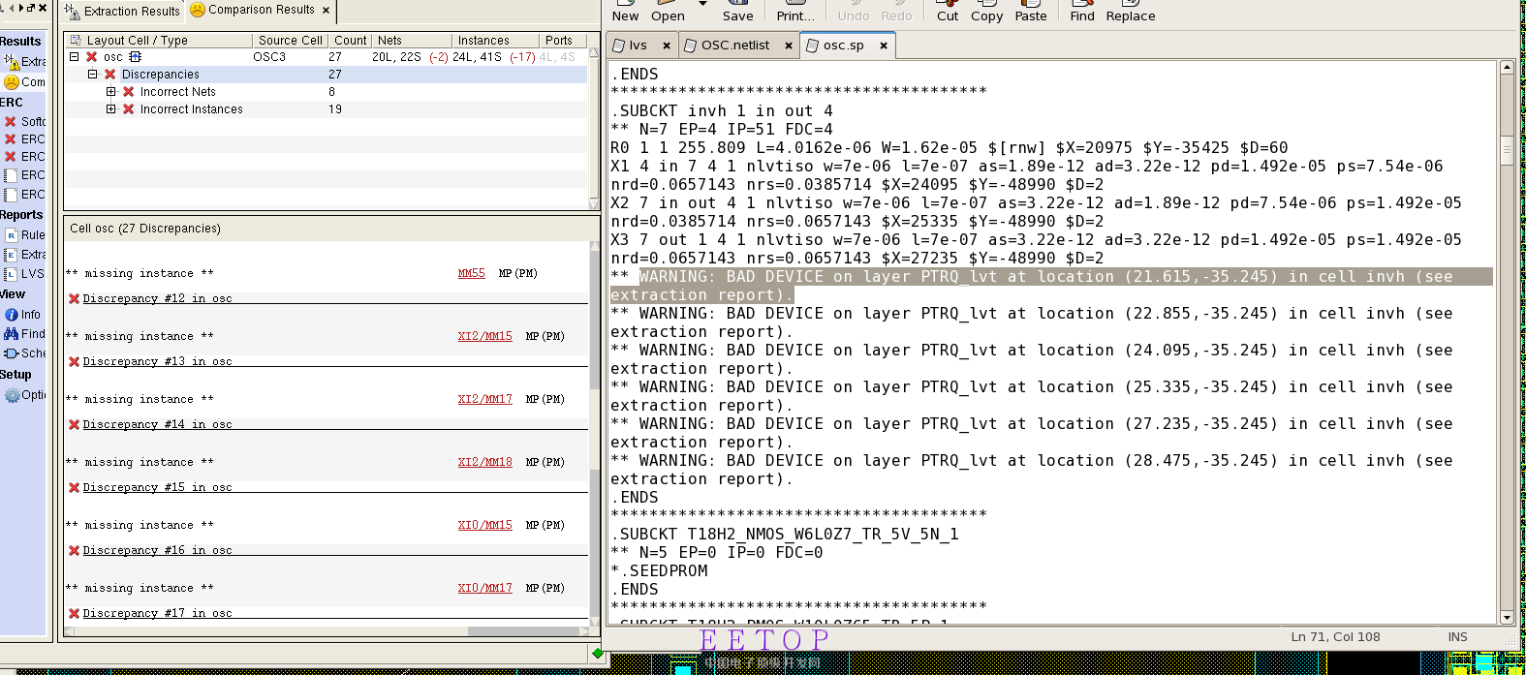Collapse the osc cell tree row
The width and height of the screenshot is (1526, 675).
point(74,57)
